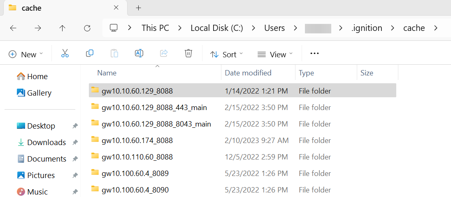The width and height of the screenshot is (451, 197).
Task: Select folder gw10.10.60.129_8088_443_main
Action: (x=242, y=108)
